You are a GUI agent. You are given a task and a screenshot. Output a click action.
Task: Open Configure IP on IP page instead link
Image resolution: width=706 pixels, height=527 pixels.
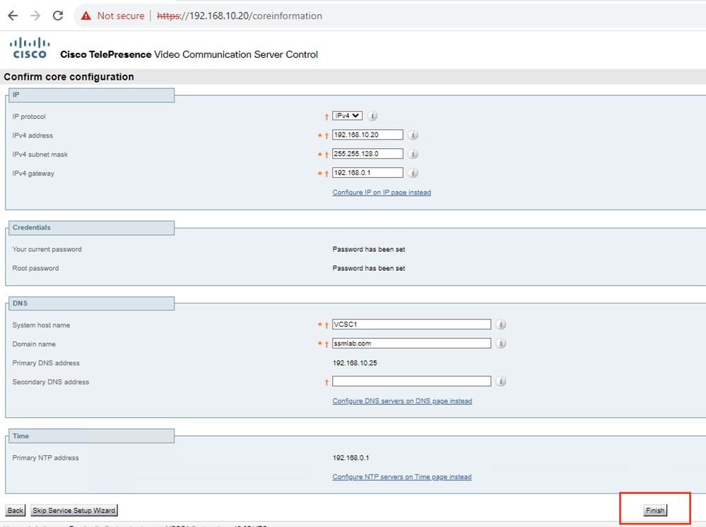point(382,193)
